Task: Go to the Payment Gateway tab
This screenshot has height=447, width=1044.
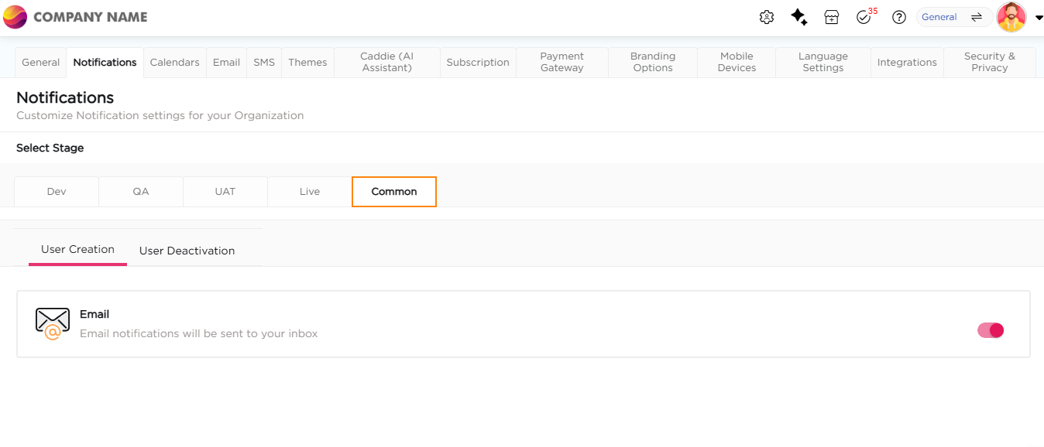Action: (561, 62)
